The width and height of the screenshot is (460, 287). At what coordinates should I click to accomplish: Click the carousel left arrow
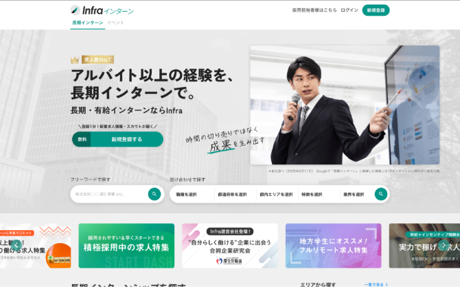click(x=16, y=245)
